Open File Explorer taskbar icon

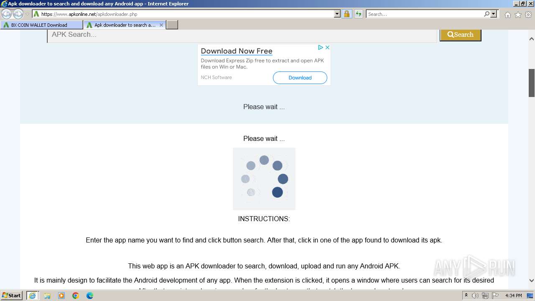pos(47,296)
